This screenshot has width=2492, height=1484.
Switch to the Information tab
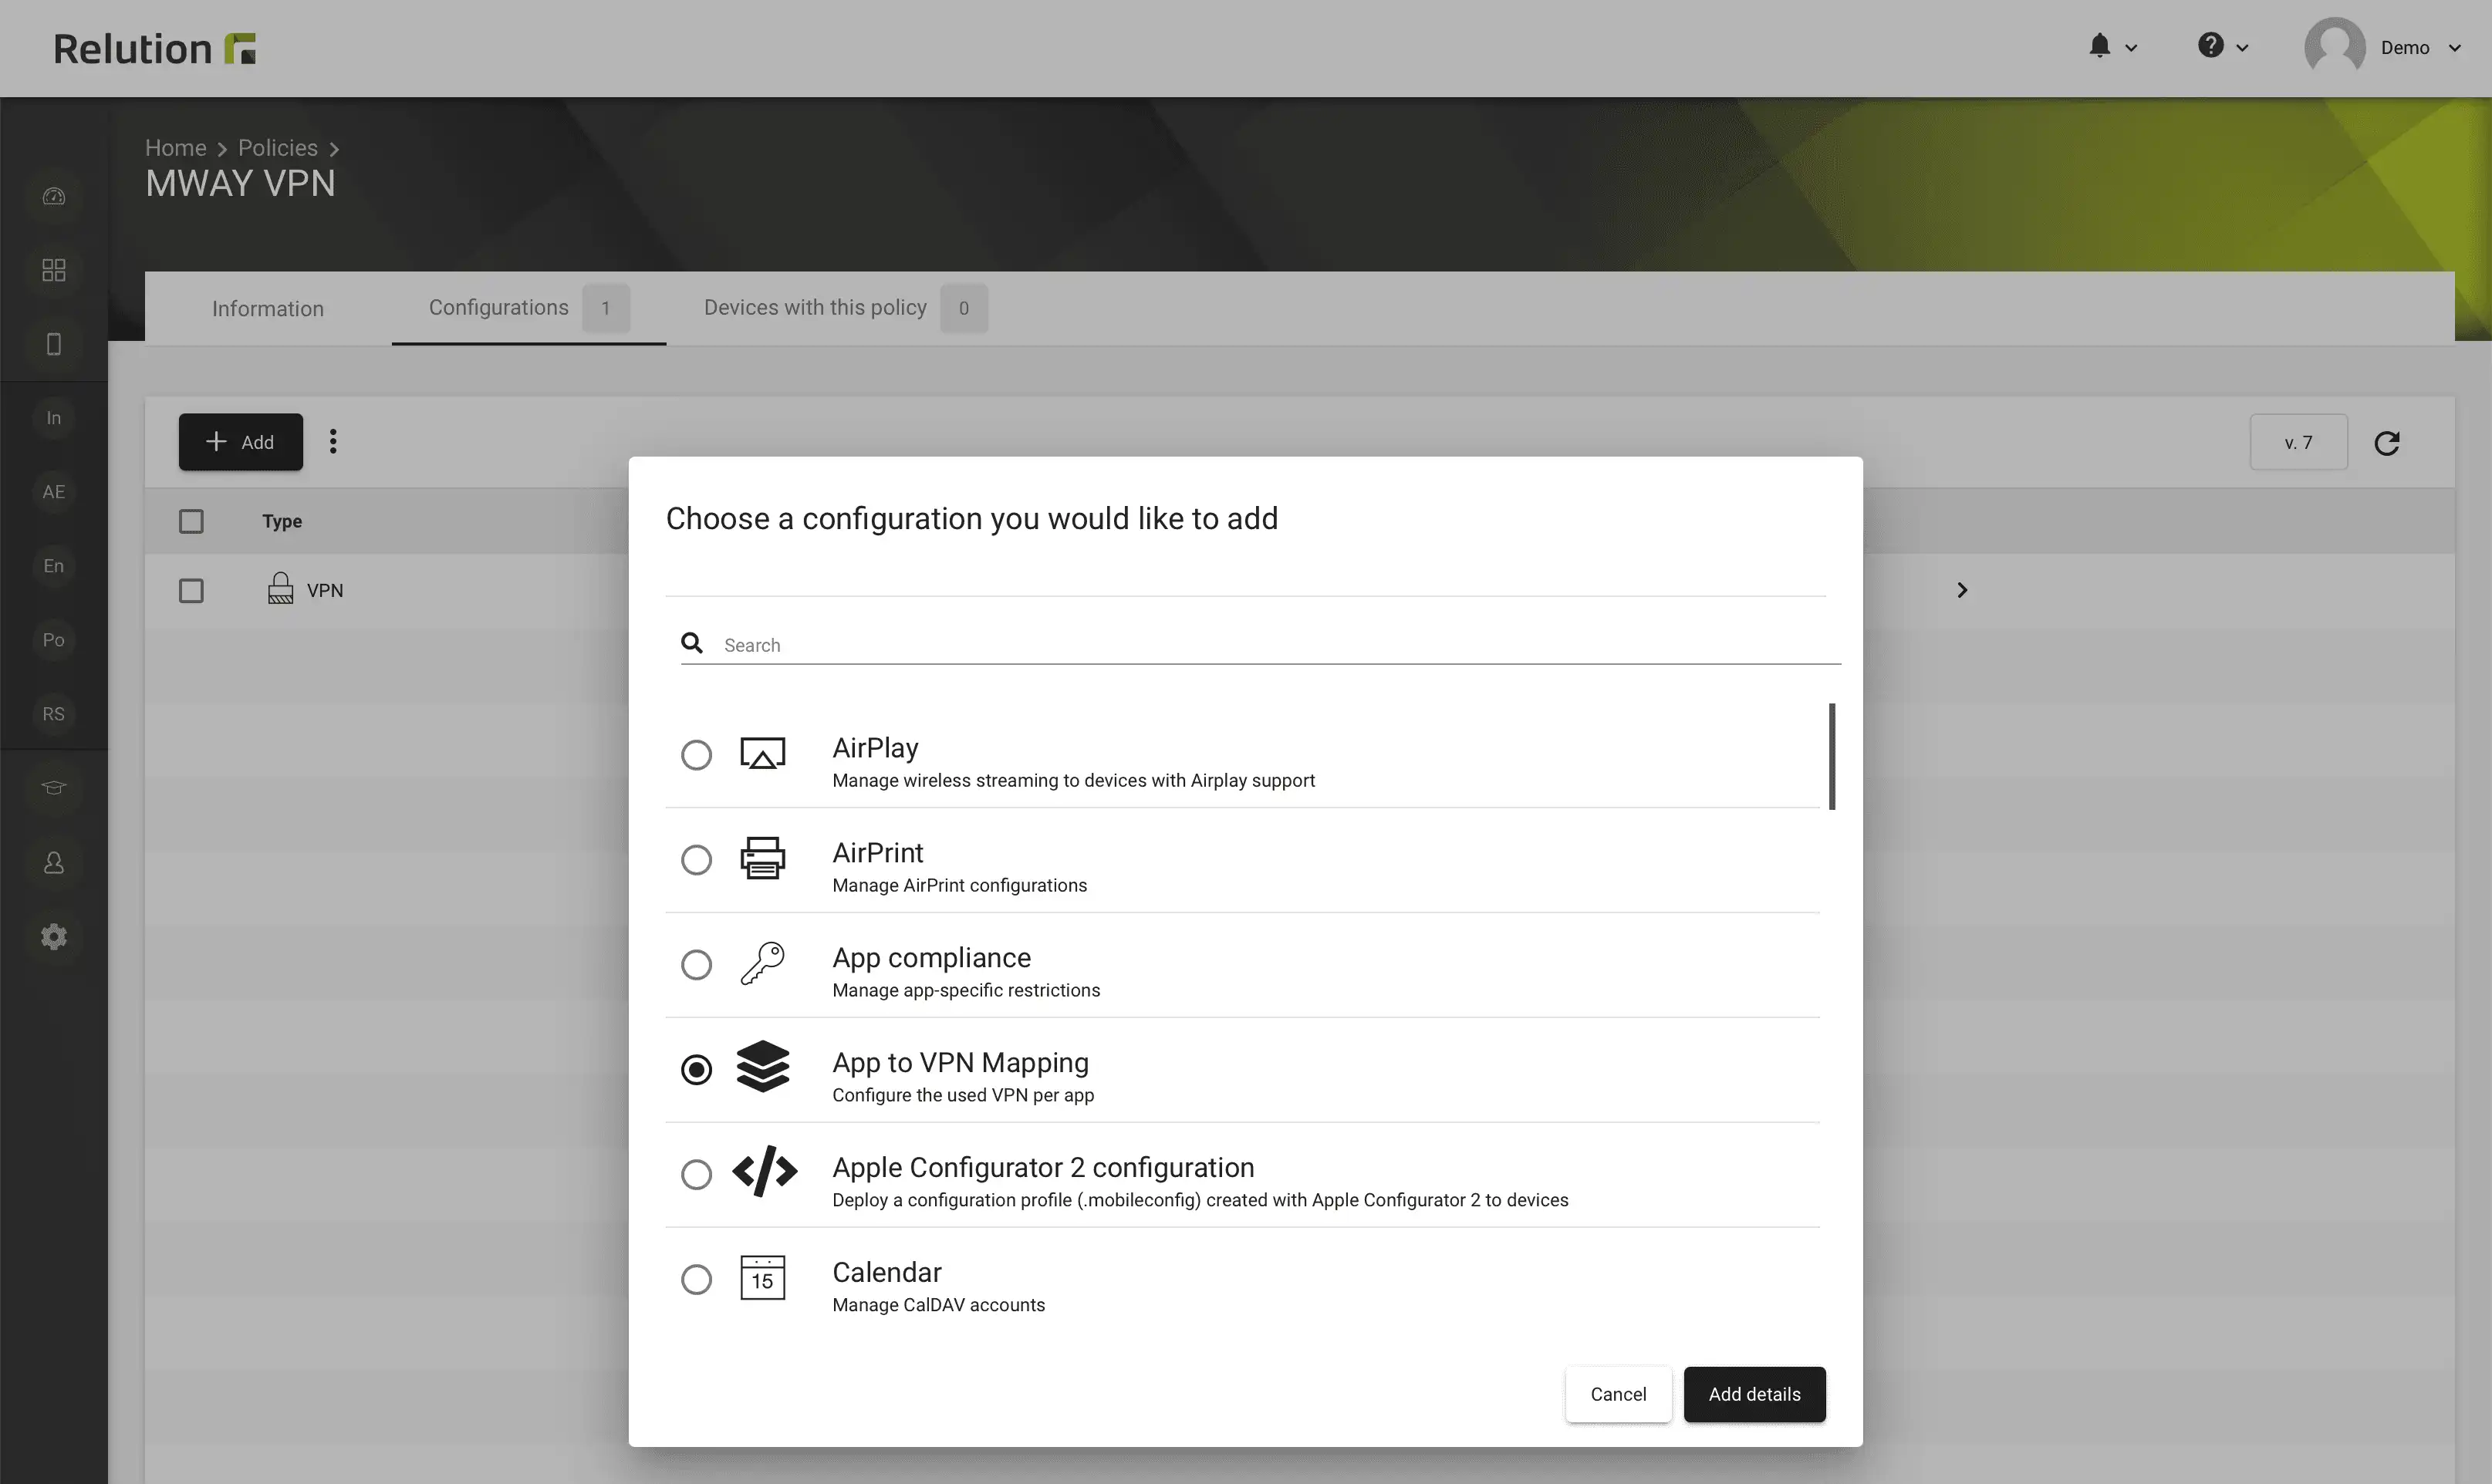pyautogui.click(x=268, y=308)
